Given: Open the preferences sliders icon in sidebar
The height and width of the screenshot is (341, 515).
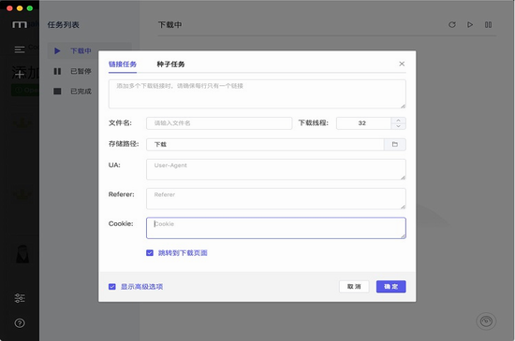Looking at the screenshot, I should (x=20, y=298).
